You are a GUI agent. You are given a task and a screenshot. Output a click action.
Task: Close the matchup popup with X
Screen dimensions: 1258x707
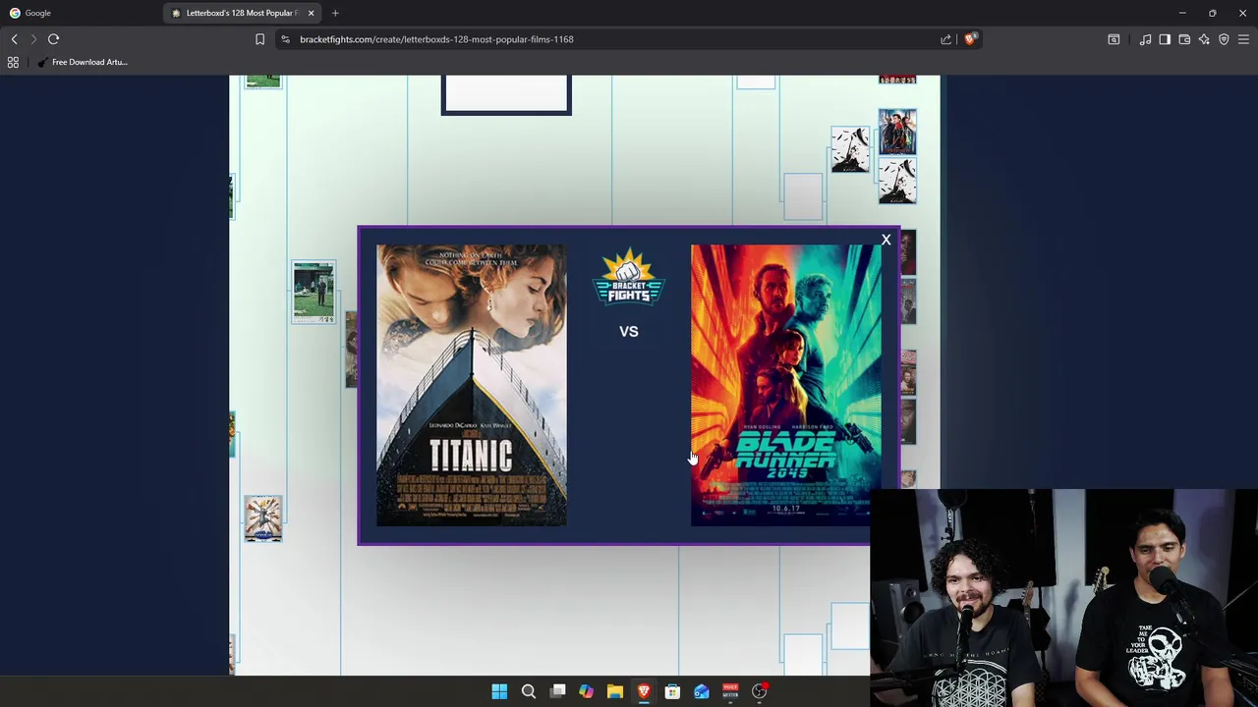pyautogui.click(x=886, y=240)
